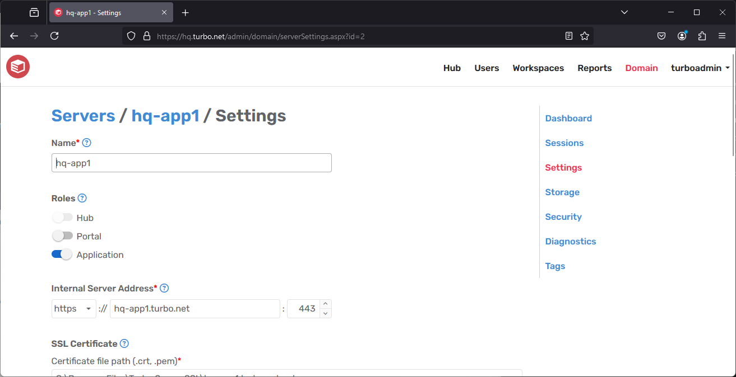Open the https protocol dropdown
736x377 pixels.
click(73, 308)
